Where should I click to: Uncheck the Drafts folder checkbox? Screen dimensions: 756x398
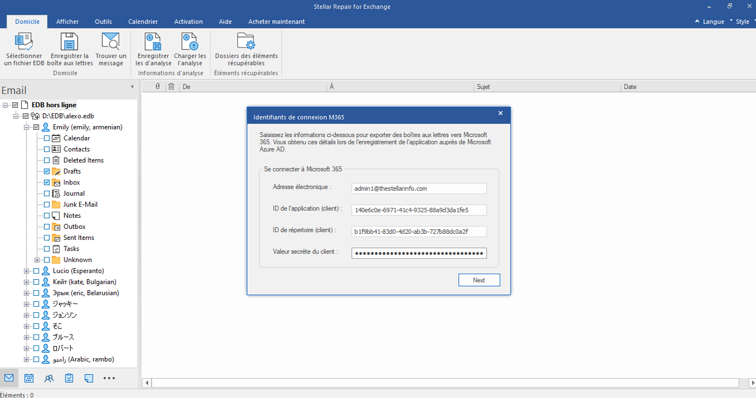click(47, 171)
